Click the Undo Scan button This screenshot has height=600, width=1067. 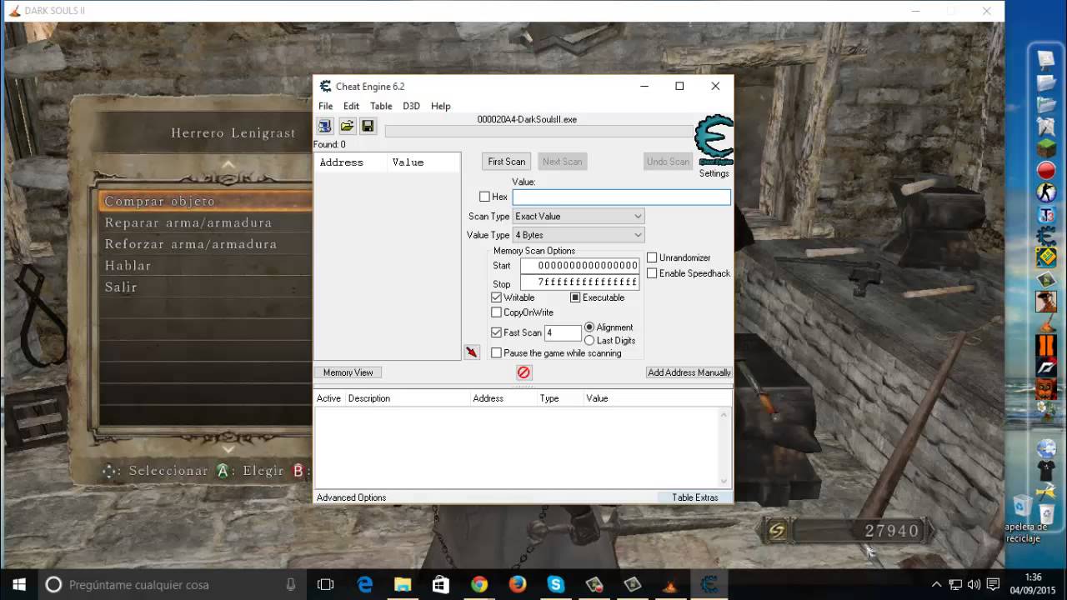coord(669,162)
